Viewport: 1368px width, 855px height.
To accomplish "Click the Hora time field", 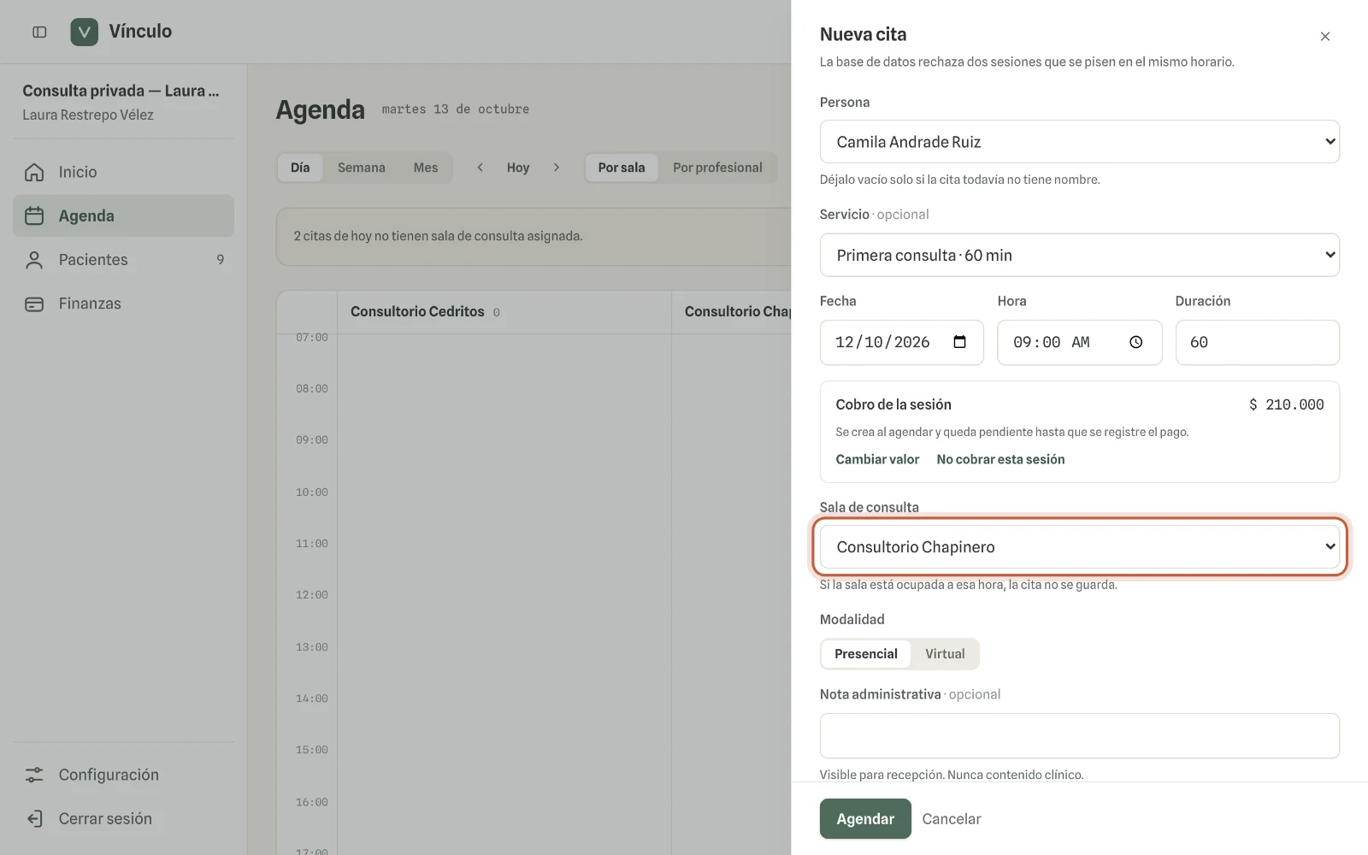I will [1080, 342].
